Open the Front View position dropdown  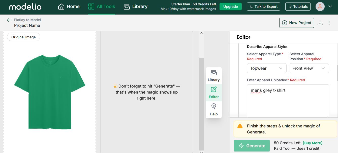click(x=309, y=68)
